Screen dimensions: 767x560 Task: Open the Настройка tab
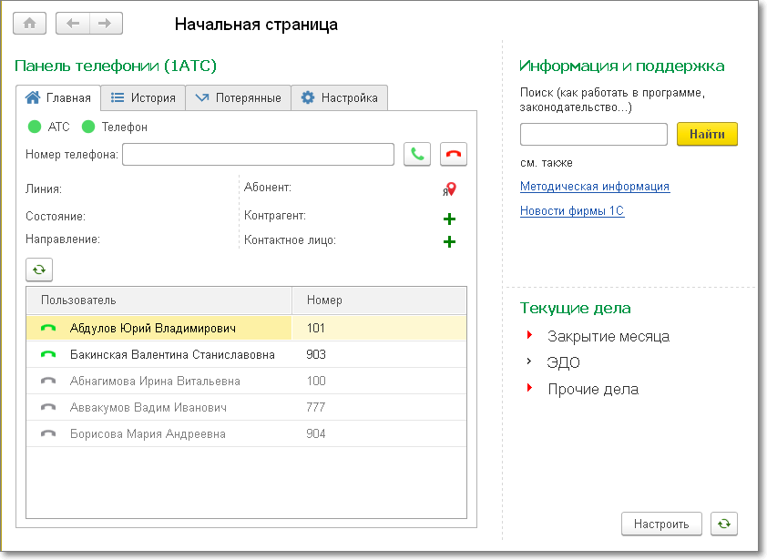[340, 97]
